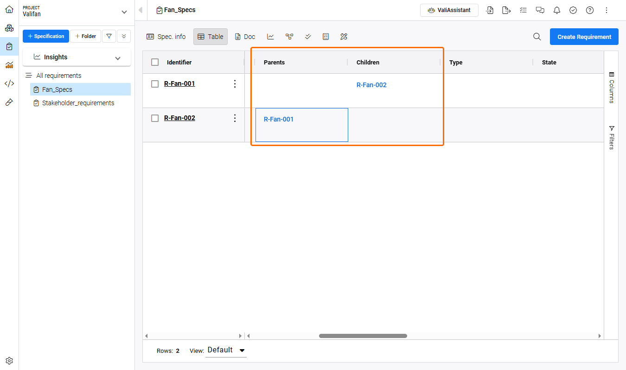Image resolution: width=626 pixels, height=370 pixels.
Task: Open the search magnifier in toolbar
Action: (x=537, y=37)
